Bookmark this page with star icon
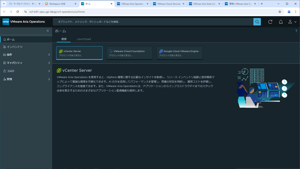300x169 pixels. [280, 12]
